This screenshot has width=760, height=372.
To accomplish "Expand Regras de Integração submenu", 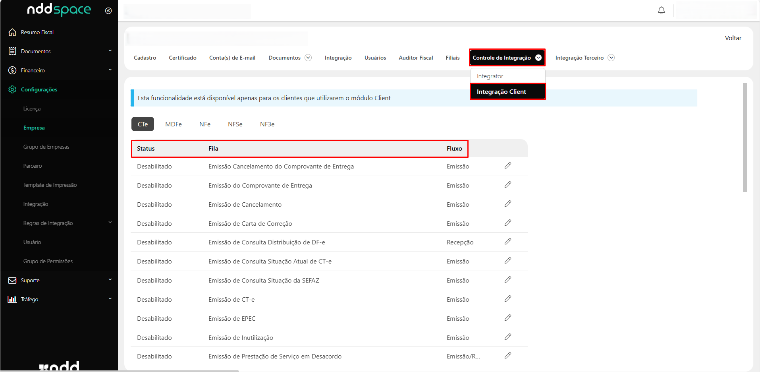I will (x=110, y=223).
